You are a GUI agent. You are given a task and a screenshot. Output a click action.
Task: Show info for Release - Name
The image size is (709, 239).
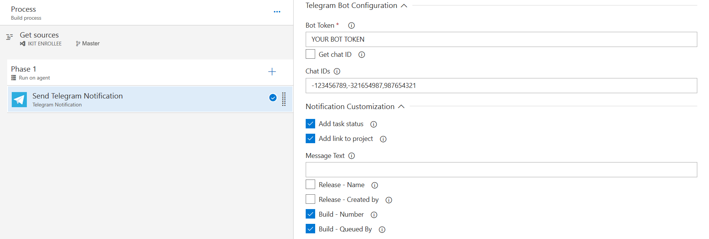[x=375, y=185]
